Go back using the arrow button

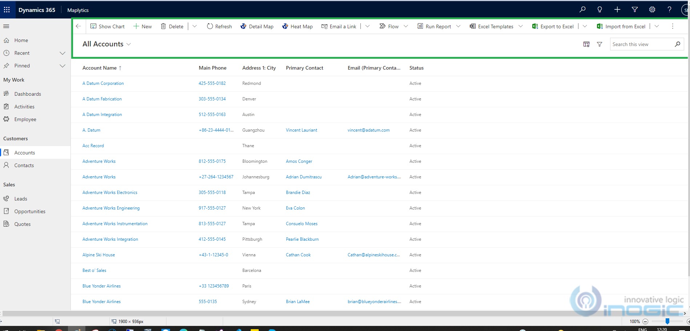click(78, 26)
